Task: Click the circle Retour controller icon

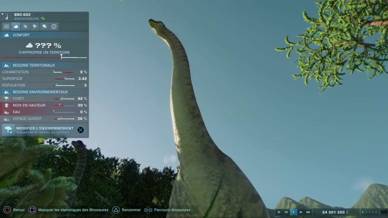Action: pos(7,210)
